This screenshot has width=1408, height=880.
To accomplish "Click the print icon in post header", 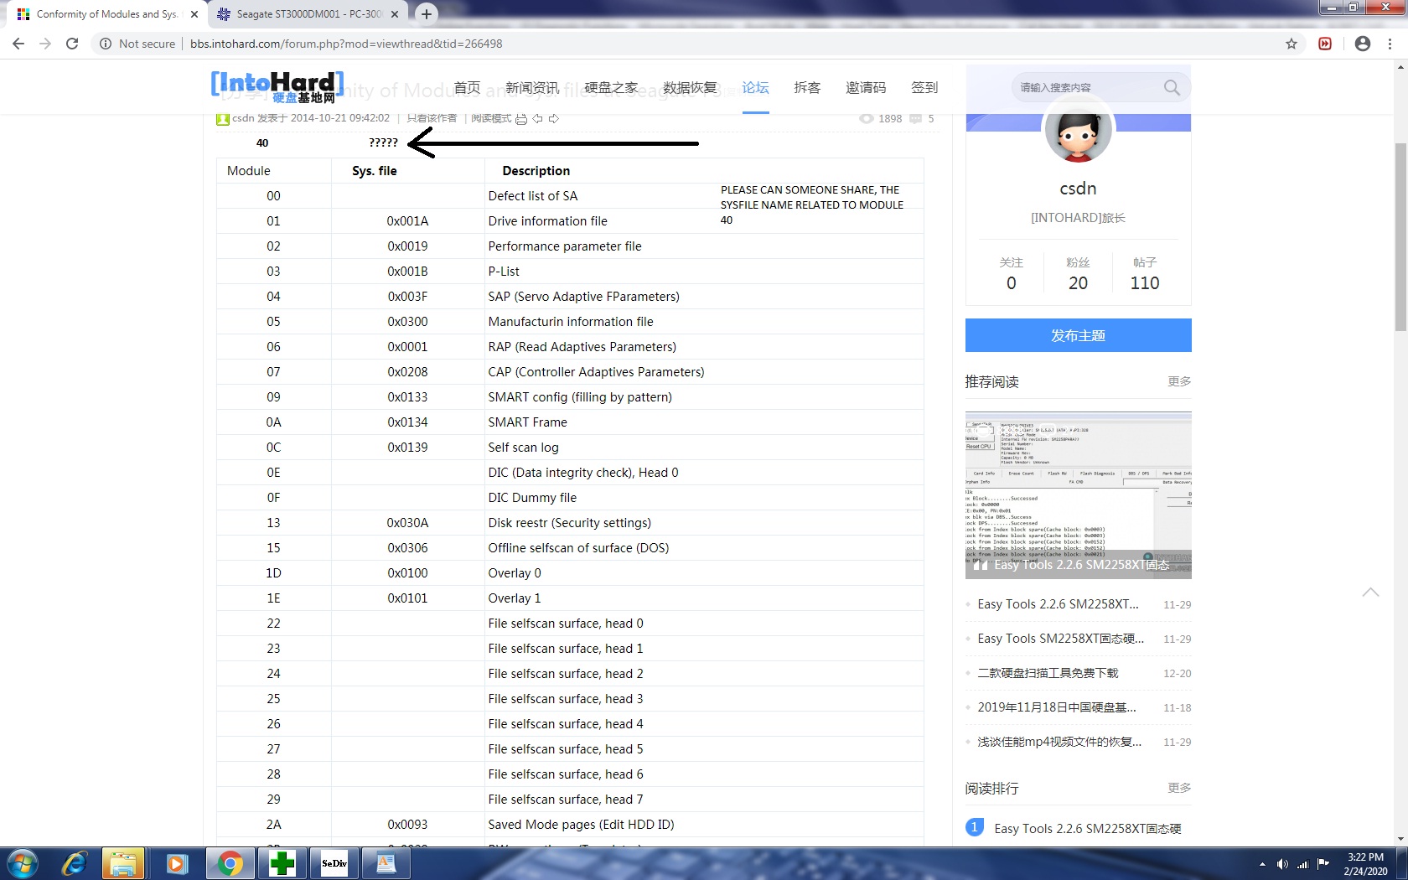I will (x=521, y=119).
